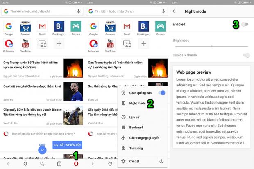
Task: Enable the Use dark theme switch
Action: coord(246,55)
